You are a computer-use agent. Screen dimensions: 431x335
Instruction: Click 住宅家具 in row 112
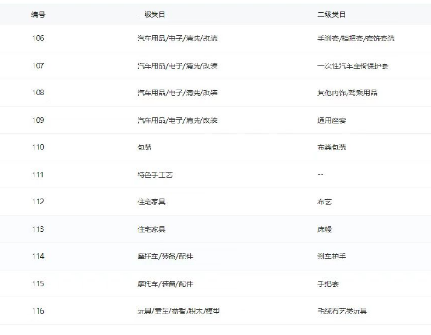[151, 202]
